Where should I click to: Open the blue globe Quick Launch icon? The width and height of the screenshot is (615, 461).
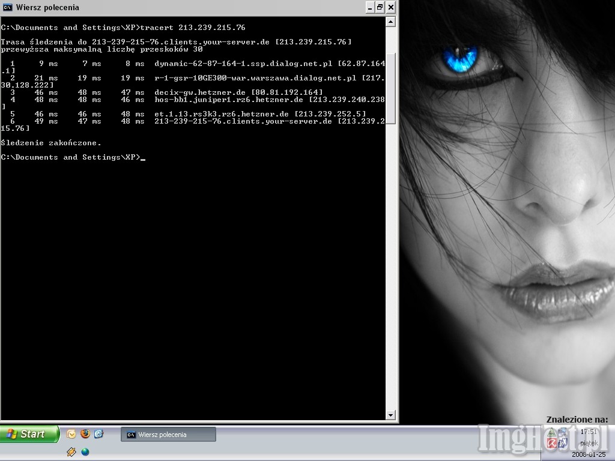[85, 452]
